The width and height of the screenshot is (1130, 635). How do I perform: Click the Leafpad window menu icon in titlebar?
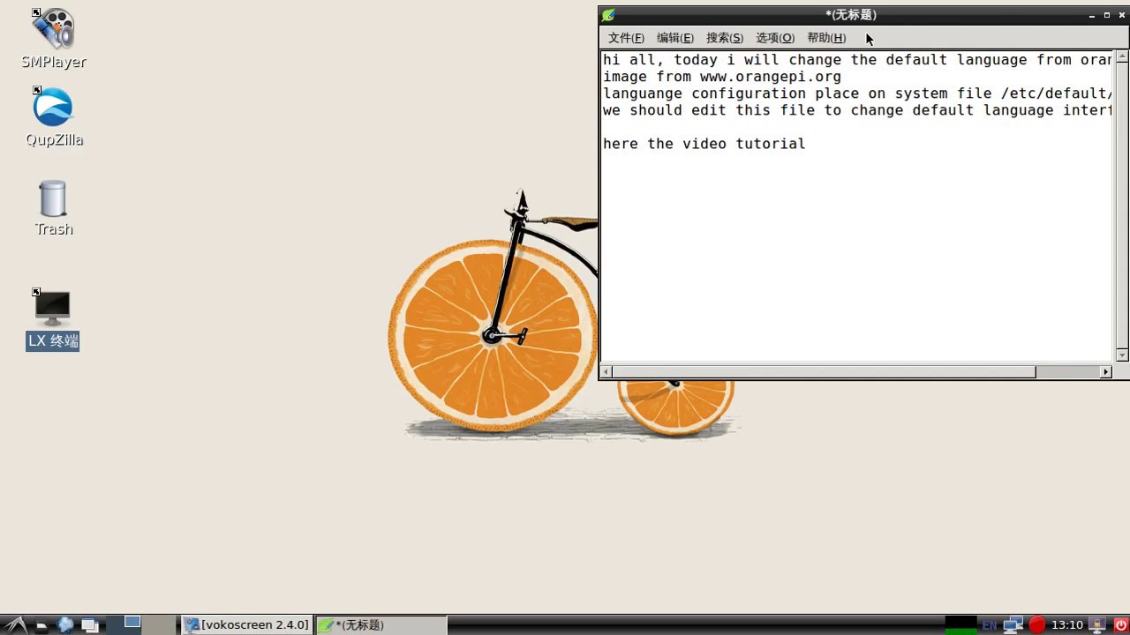click(608, 15)
